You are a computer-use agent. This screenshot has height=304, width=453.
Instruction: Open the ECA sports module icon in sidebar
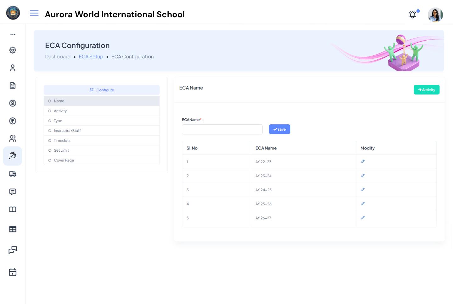[13, 156]
